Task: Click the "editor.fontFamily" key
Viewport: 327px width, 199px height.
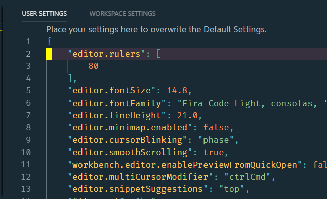Action: [117, 103]
